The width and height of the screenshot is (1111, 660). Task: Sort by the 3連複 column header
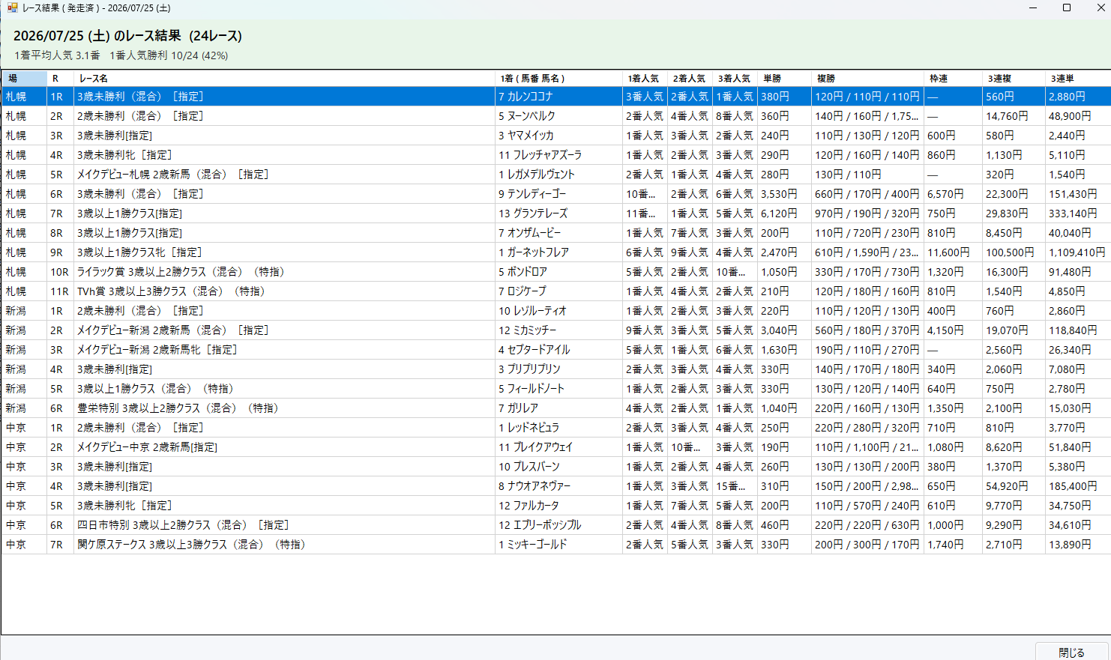[x=1014, y=78]
